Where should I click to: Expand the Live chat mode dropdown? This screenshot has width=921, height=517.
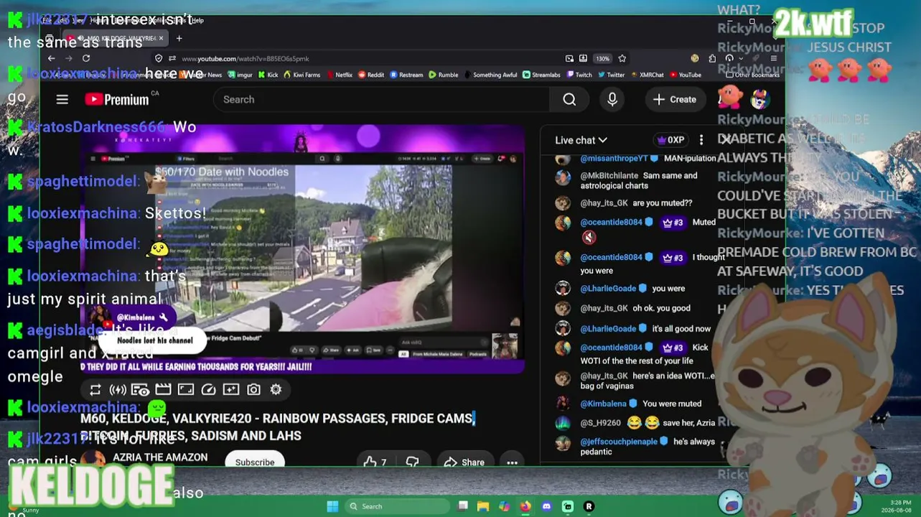coord(581,140)
